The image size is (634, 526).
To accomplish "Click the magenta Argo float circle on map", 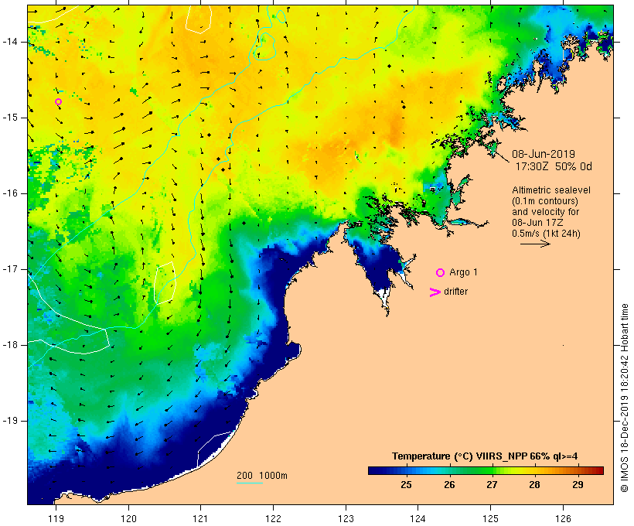I will click(x=58, y=101).
